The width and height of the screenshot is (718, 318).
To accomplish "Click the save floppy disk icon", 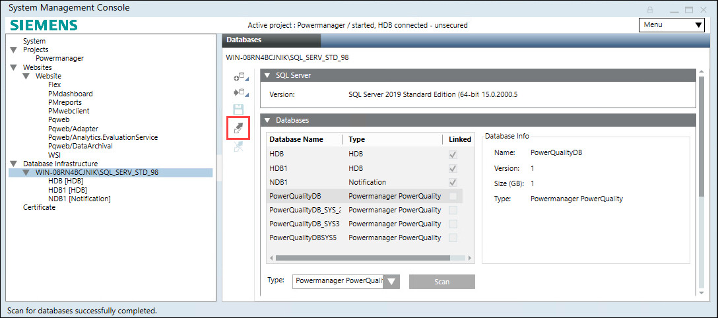I will pos(239,110).
